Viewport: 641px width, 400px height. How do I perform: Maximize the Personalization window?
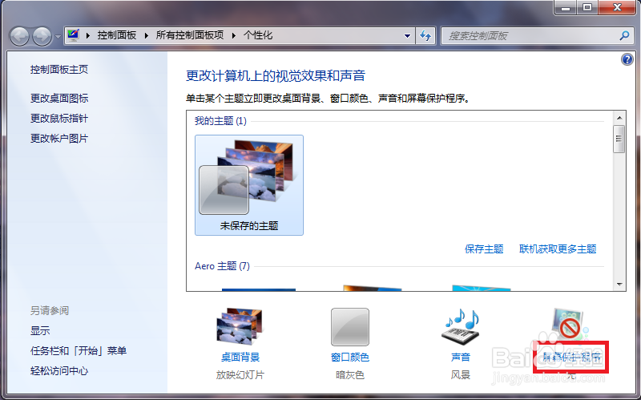(587, 7)
